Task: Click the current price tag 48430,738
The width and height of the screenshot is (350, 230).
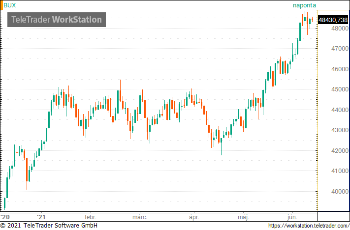Action: [333, 20]
